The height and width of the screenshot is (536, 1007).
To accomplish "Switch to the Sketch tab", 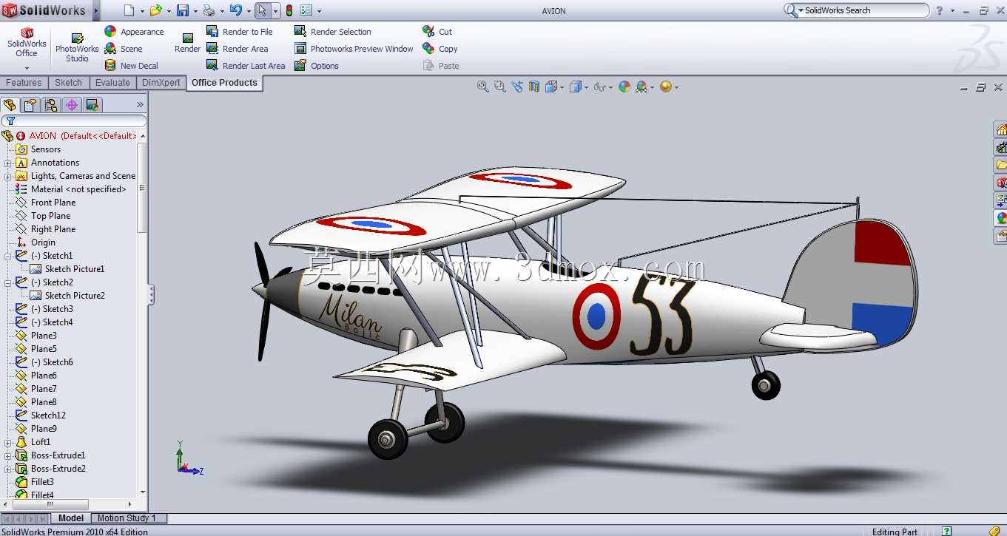I will [x=68, y=83].
